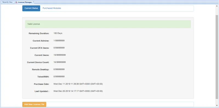Open the Current Status tab

[x=31, y=8]
